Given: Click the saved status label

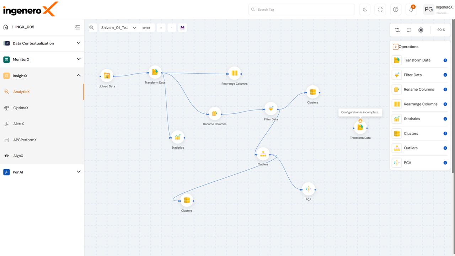Looking at the screenshot, I should pos(146,28).
